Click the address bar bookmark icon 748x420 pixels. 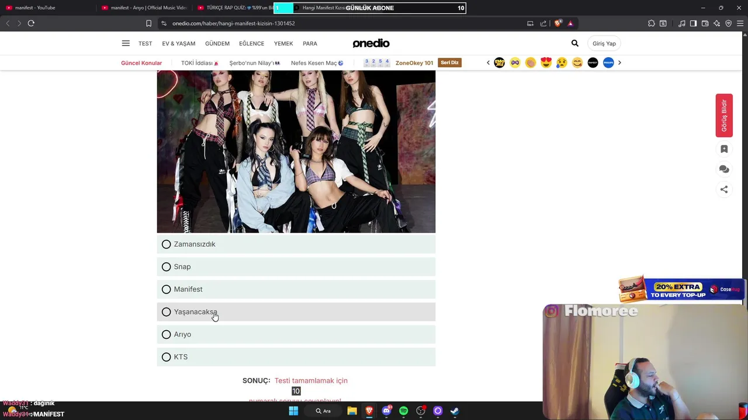point(148,23)
